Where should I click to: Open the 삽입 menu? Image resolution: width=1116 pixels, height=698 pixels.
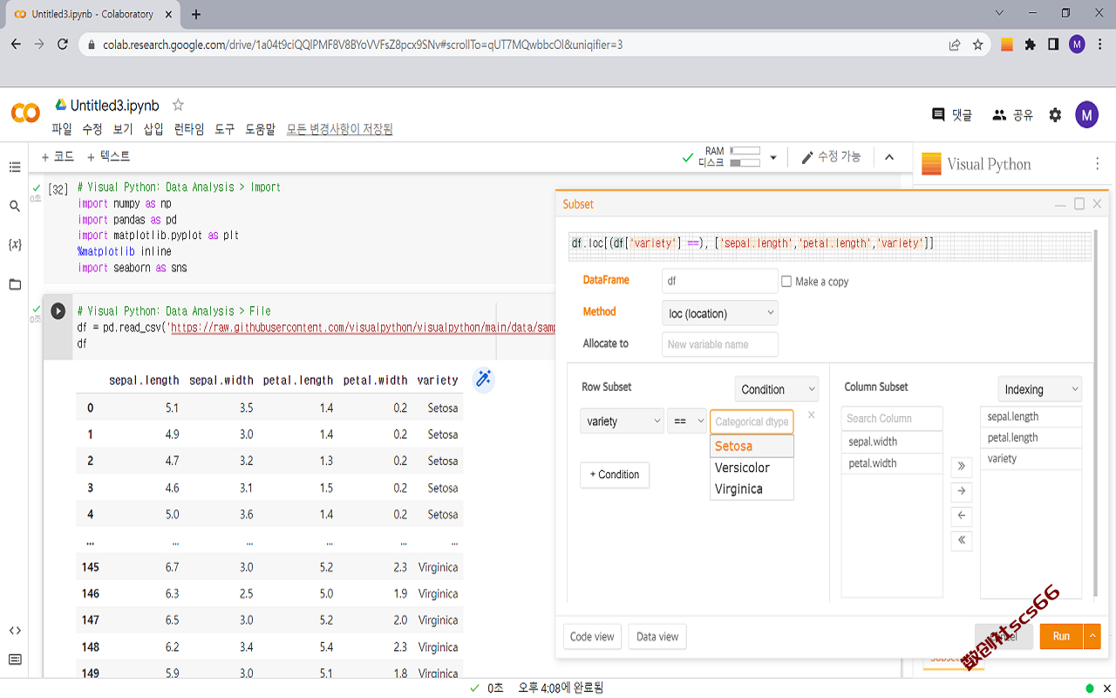153,129
